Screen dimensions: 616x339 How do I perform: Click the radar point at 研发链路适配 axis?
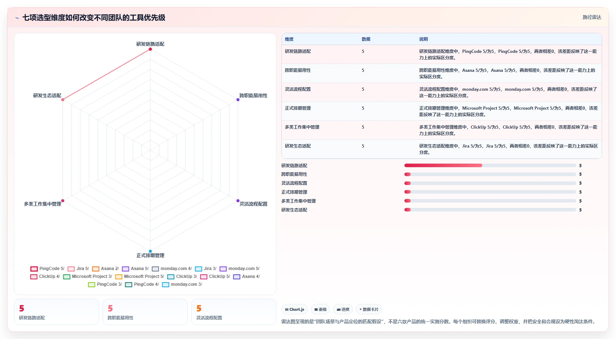(150, 49)
